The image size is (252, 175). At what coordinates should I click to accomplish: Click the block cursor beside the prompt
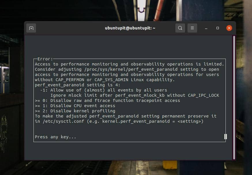225,137
